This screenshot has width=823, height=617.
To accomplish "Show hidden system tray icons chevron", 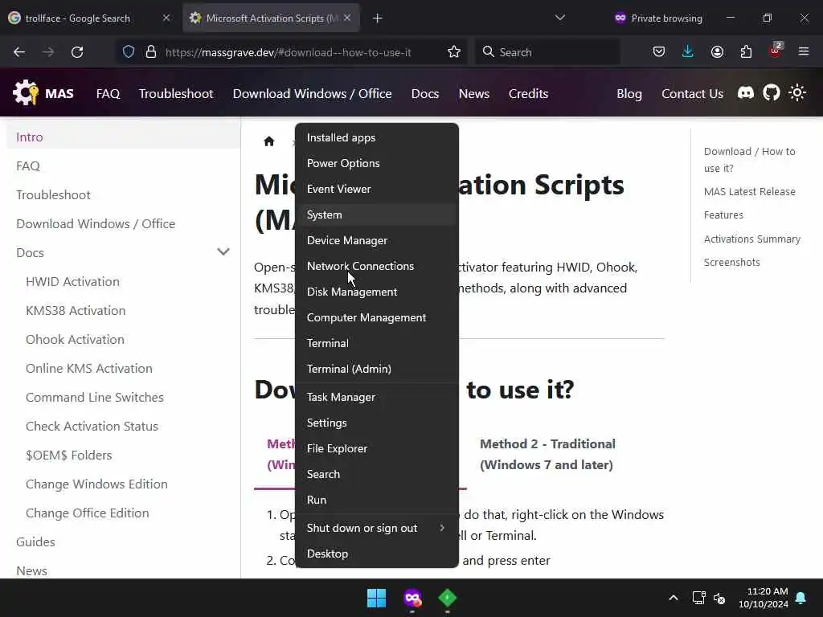I will point(673,598).
